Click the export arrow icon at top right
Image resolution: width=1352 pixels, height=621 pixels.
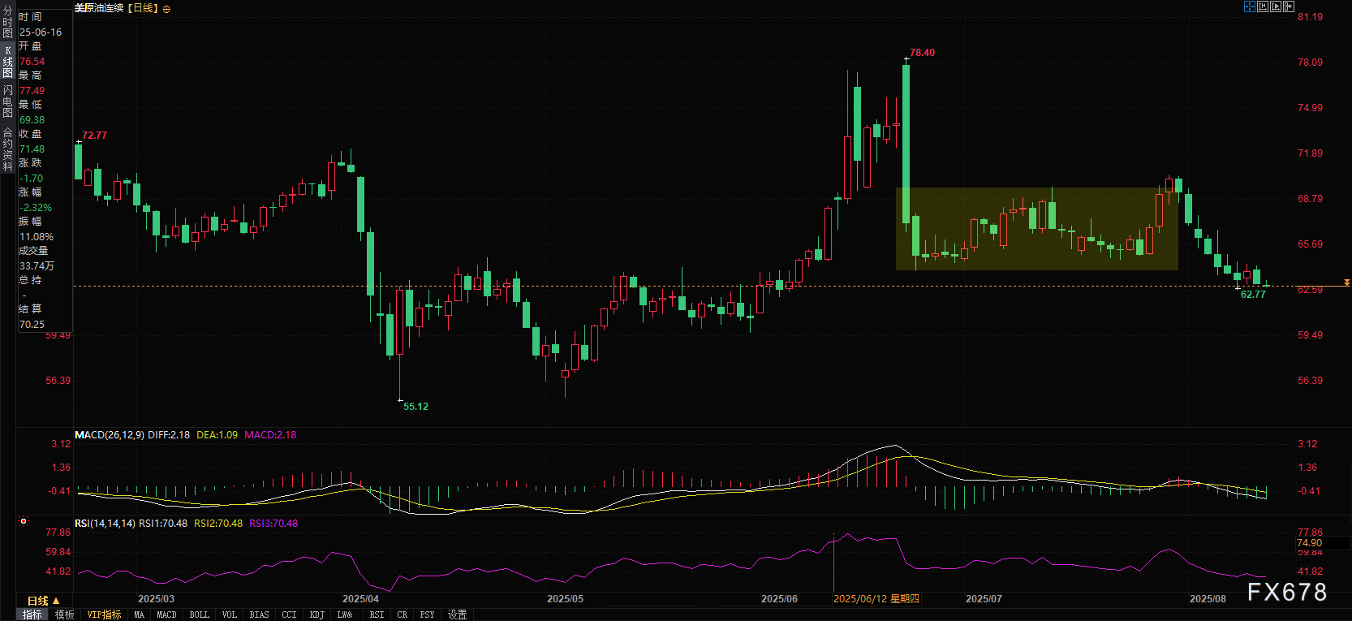coord(1289,6)
